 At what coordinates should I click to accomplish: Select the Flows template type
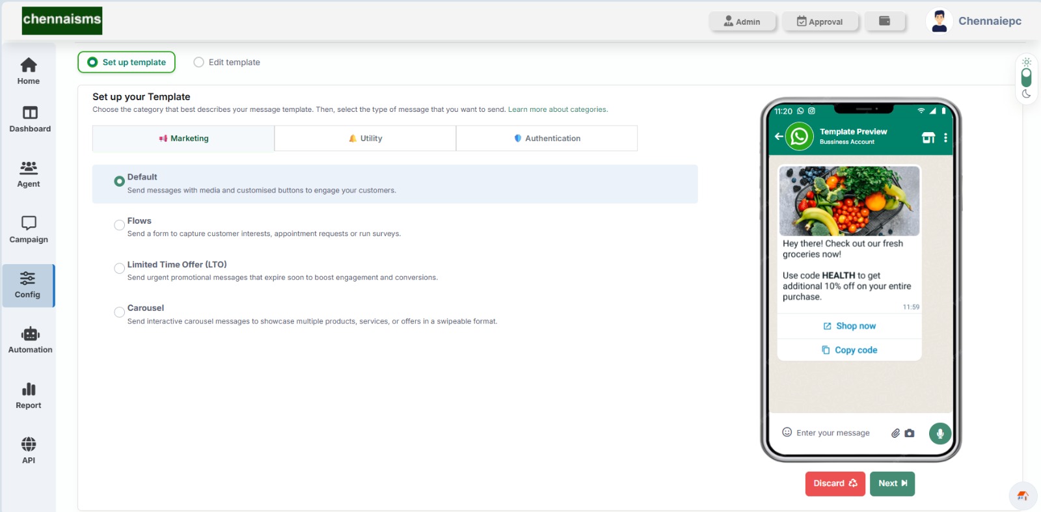[119, 225]
